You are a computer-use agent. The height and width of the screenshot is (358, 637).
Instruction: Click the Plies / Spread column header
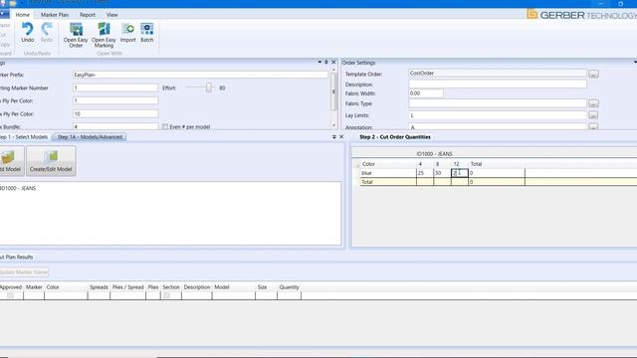point(128,287)
